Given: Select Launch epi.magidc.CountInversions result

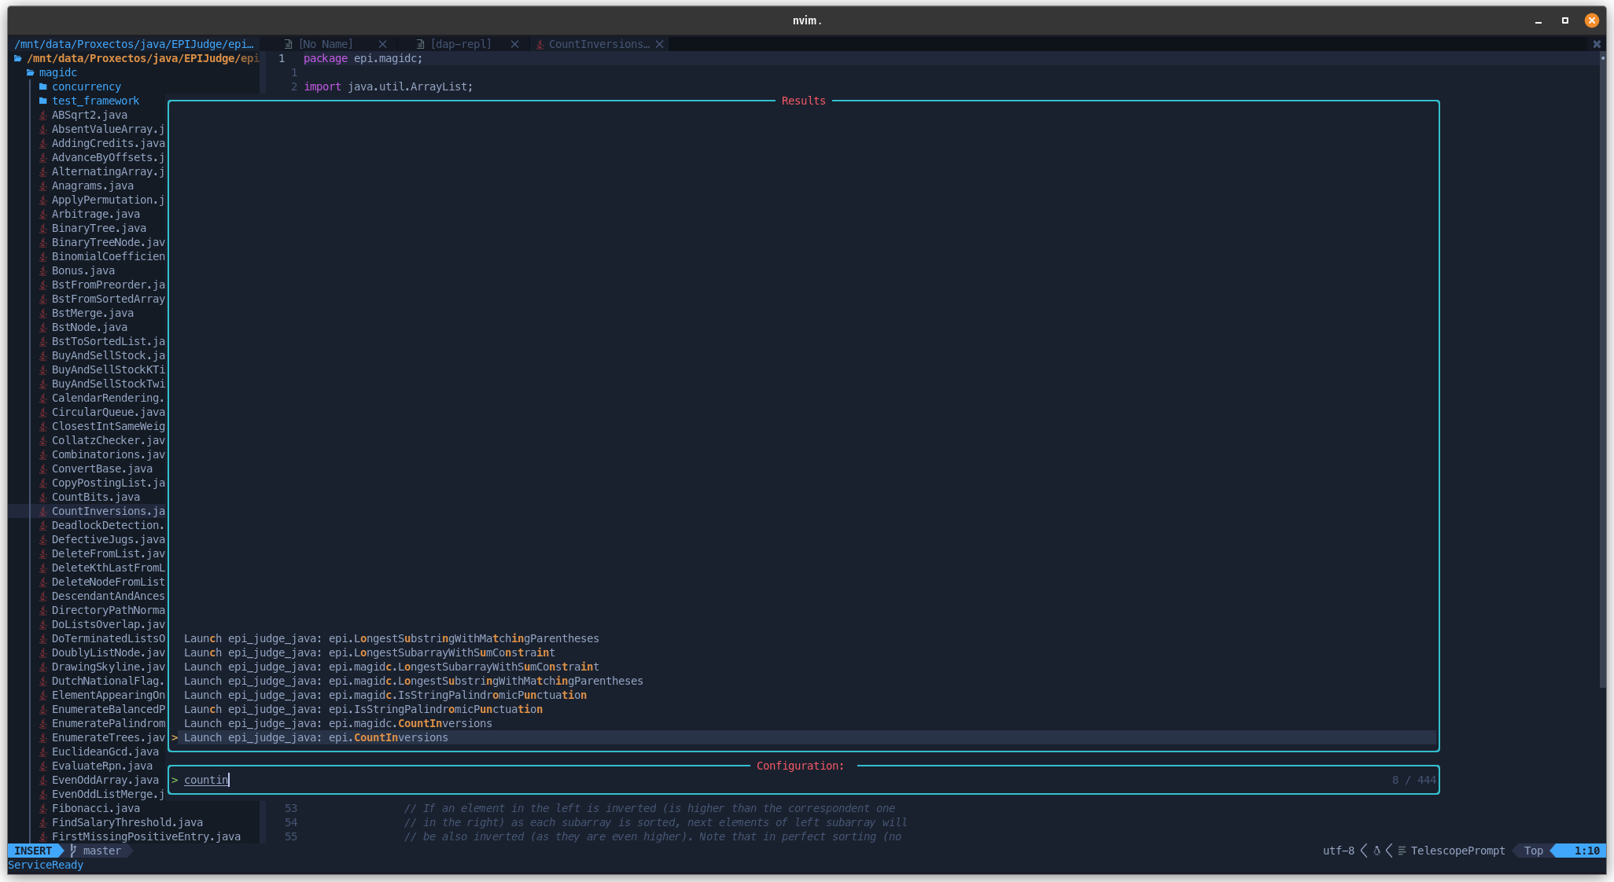Looking at the screenshot, I should [338, 723].
